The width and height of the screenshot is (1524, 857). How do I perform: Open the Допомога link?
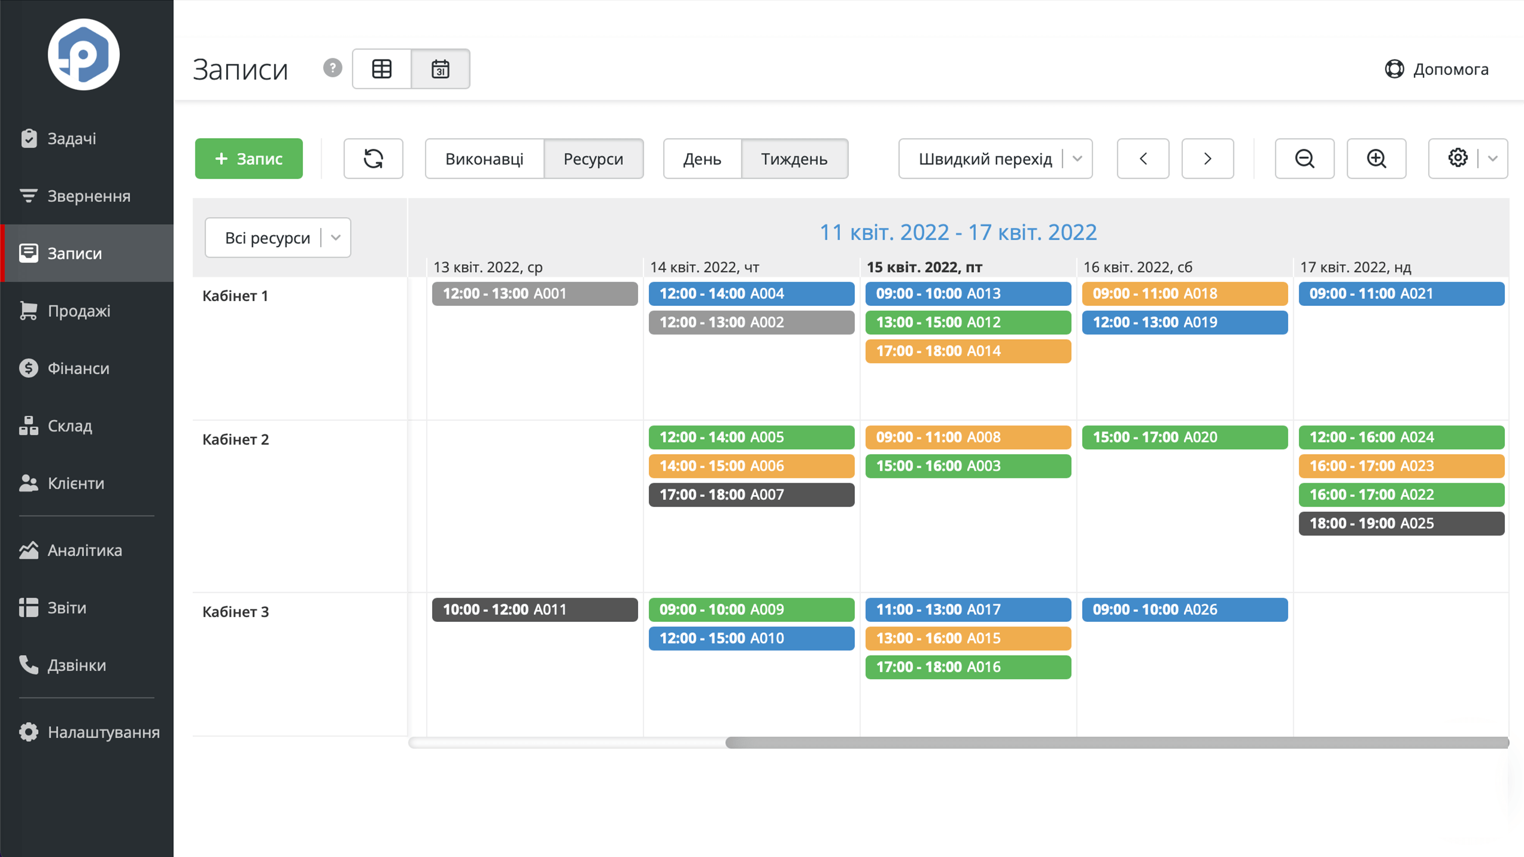1436,69
